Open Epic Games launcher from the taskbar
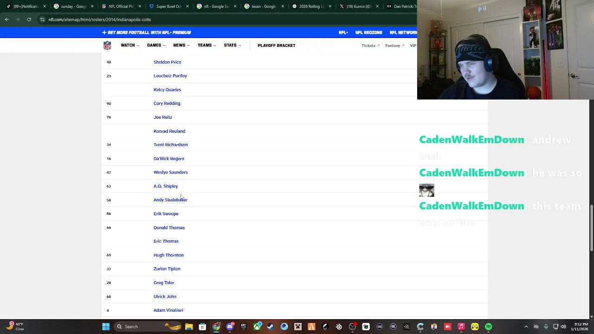This screenshot has width=594, height=334. (x=244, y=327)
